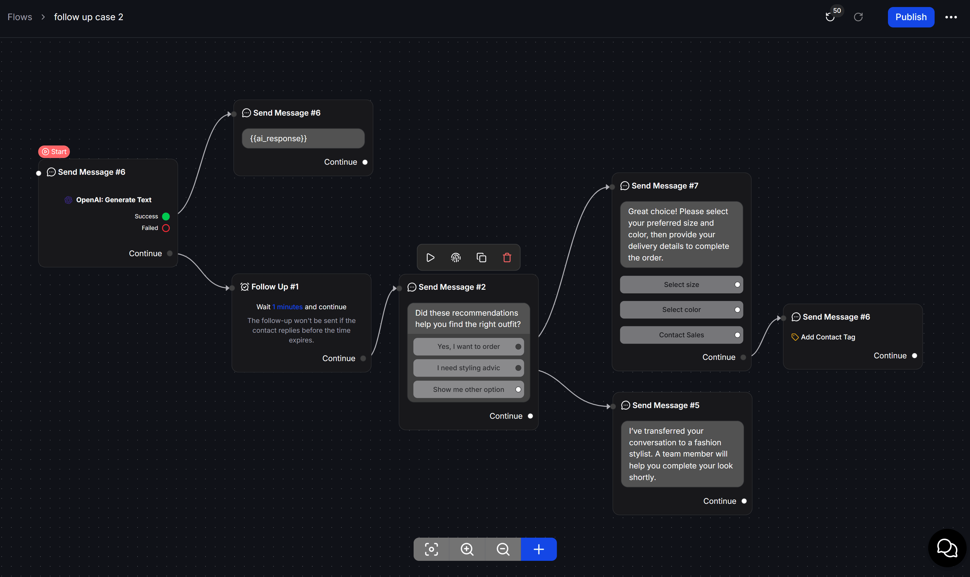Screen dimensions: 970x577
Task: Click the input port of Send Message #7
Action: [612, 187]
